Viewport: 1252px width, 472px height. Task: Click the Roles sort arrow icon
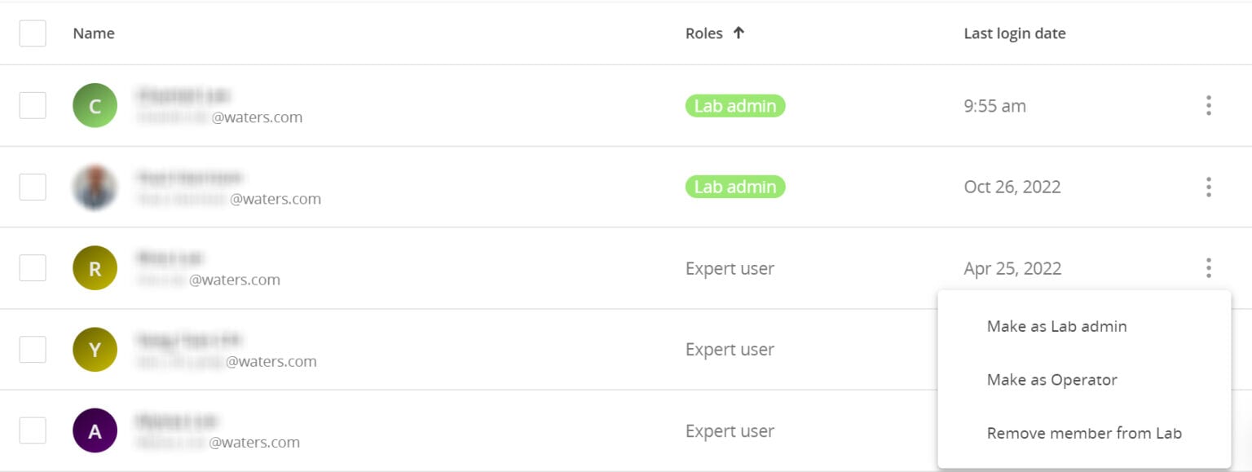(x=738, y=33)
